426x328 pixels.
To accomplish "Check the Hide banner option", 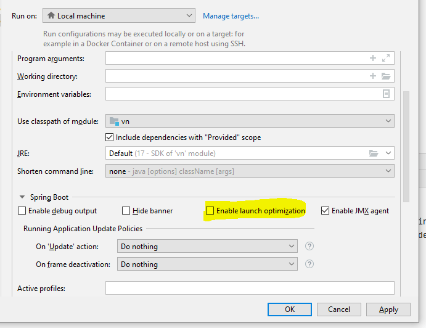I will [x=126, y=211].
